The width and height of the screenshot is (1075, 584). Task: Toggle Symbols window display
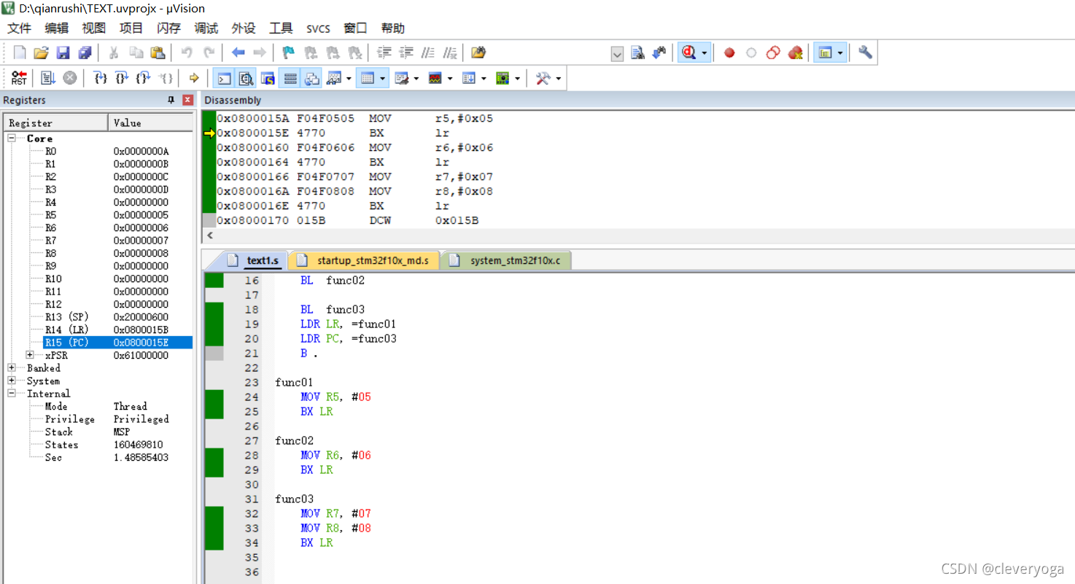coord(268,78)
